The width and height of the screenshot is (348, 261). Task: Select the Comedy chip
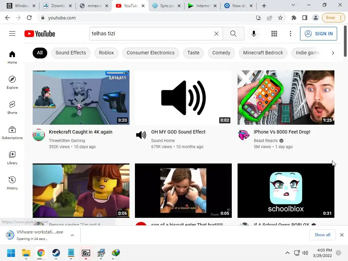click(x=221, y=53)
